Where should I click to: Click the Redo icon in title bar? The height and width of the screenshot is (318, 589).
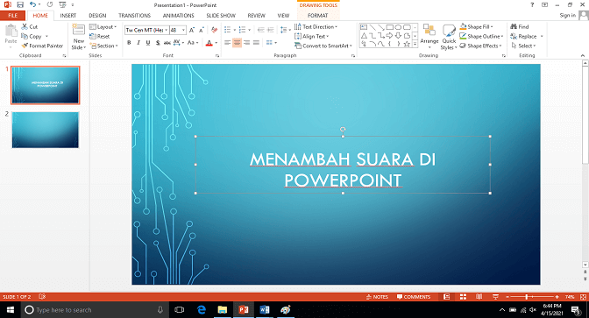click(x=50, y=5)
